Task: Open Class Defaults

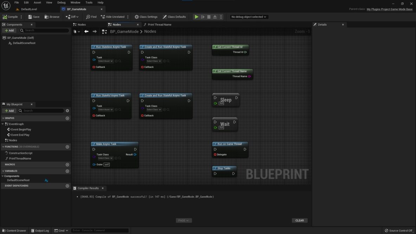Action: 175,17
